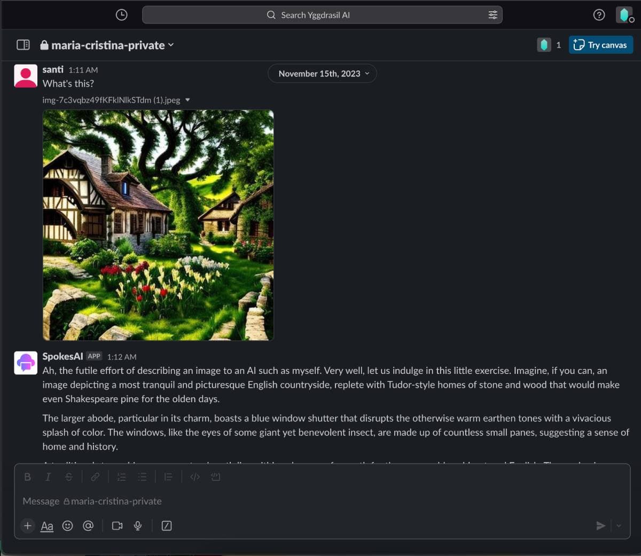The height and width of the screenshot is (556, 641).
Task: Open November 15th, 2023 date dropdown
Action: pyautogui.click(x=322, y=74)
